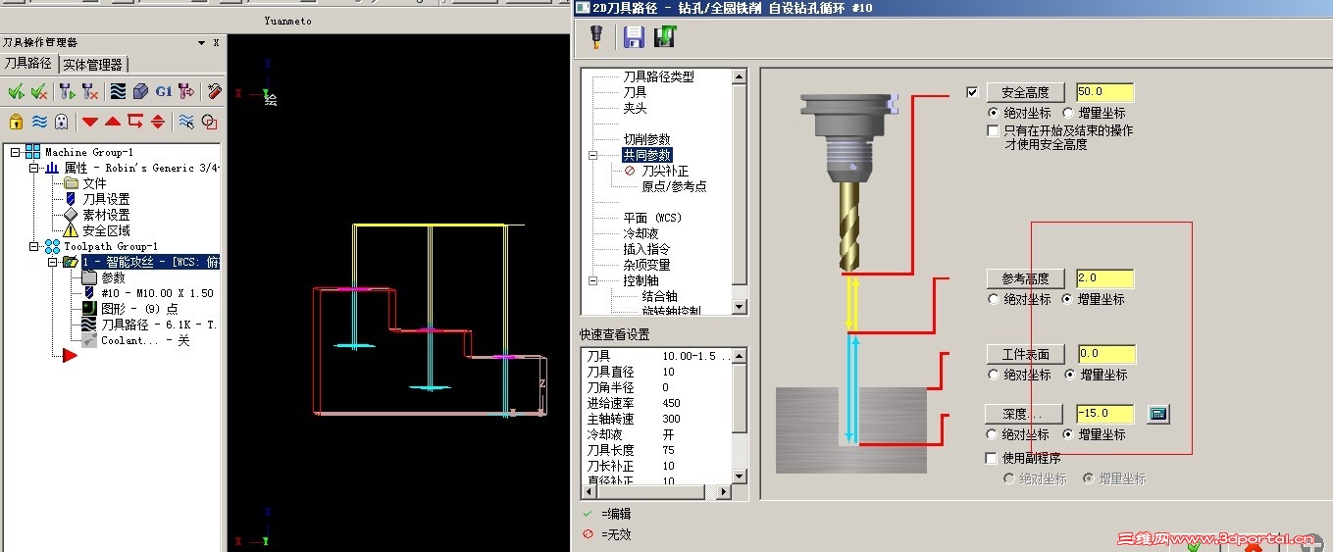Click the 工件表面 value field 0.0

click(x=1105, y=354)
